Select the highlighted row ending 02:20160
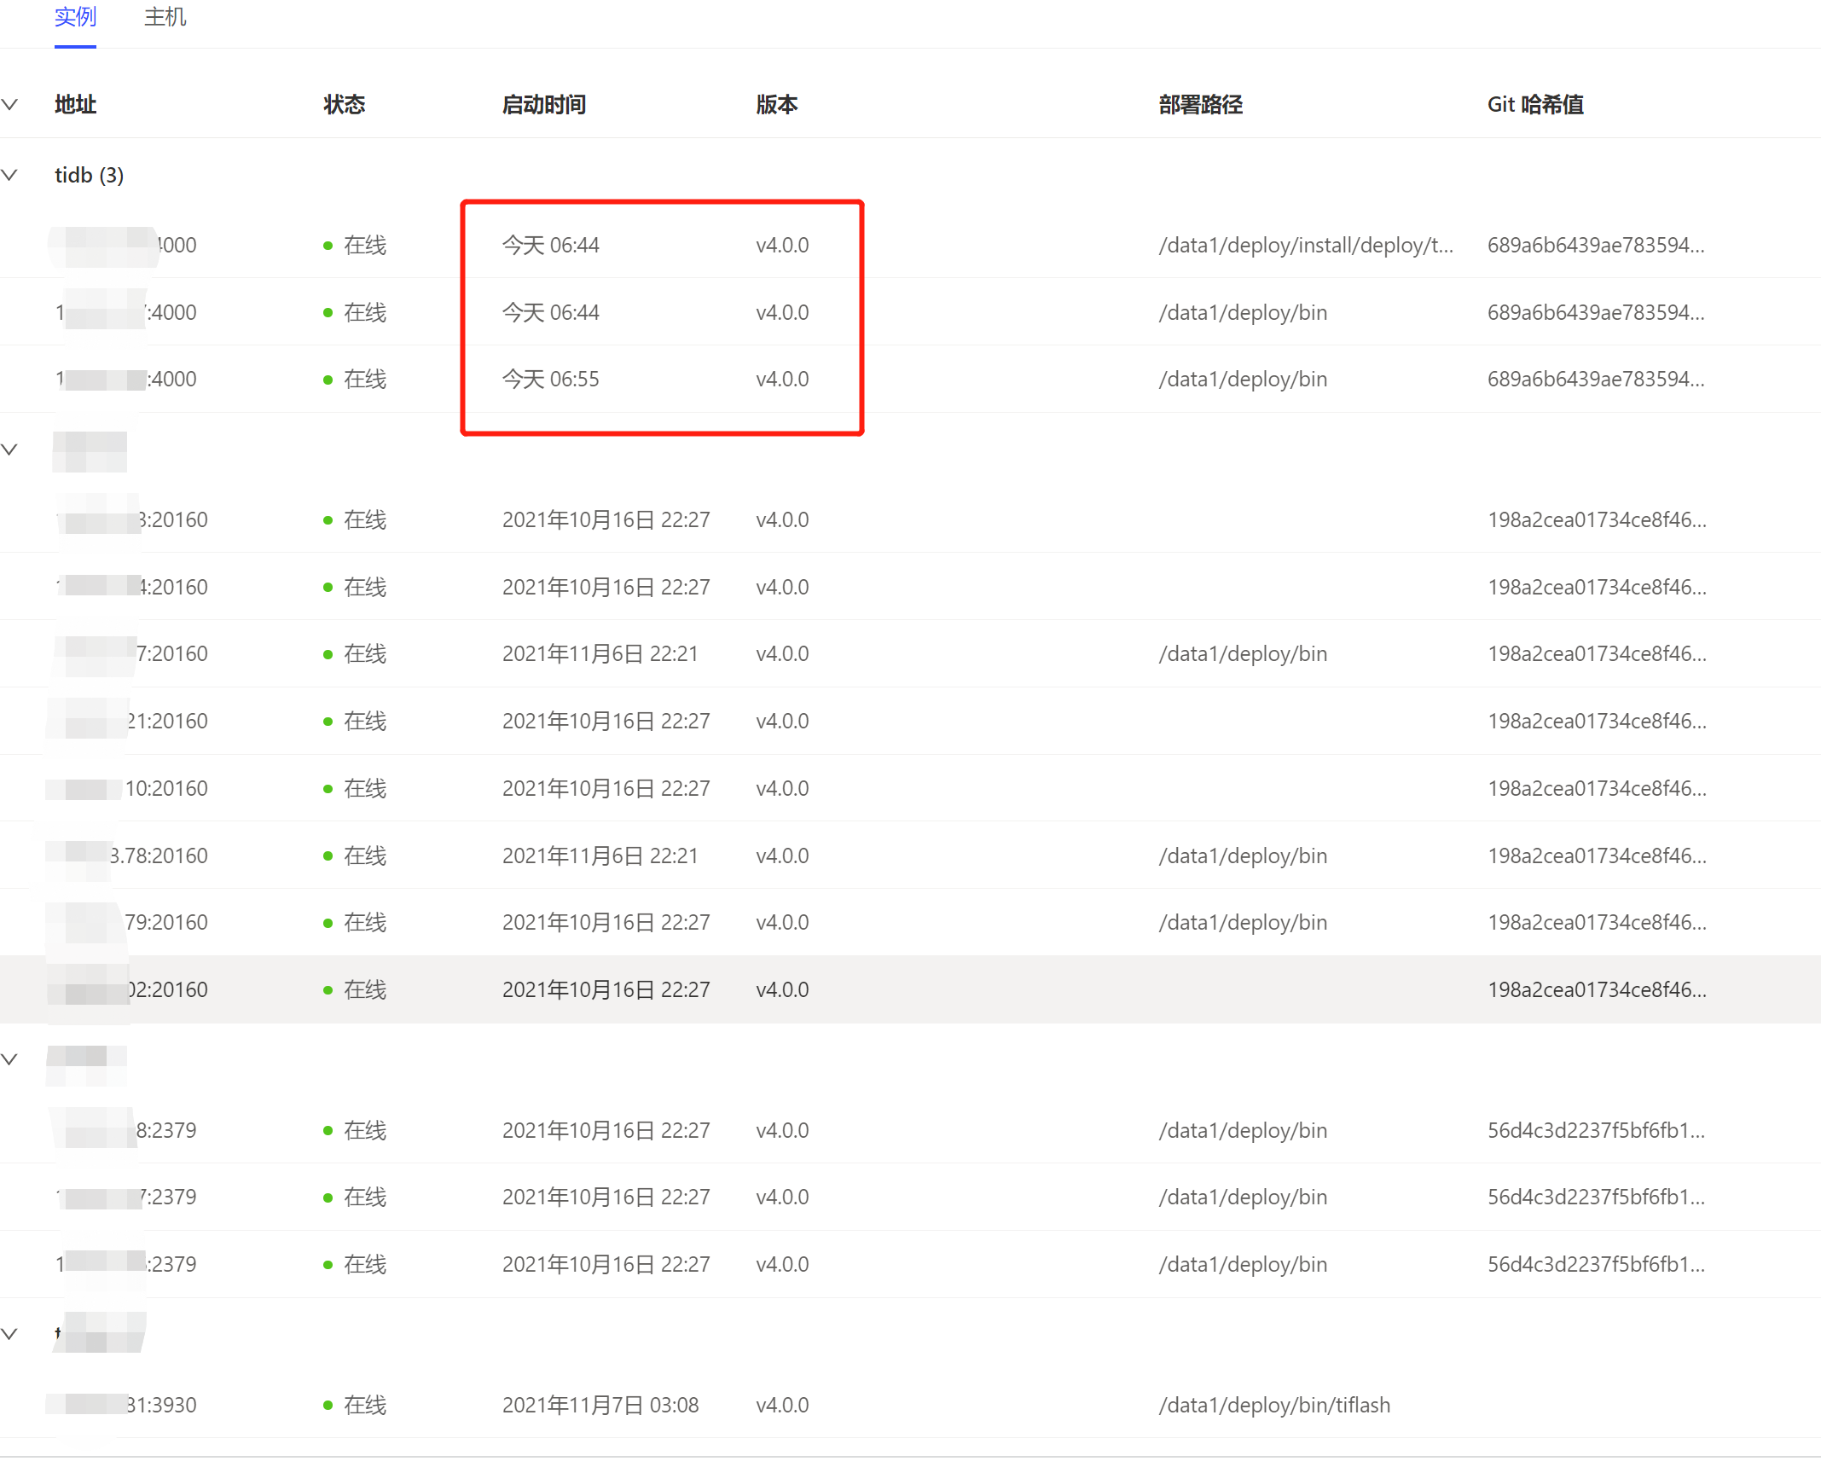This screenshot has width=1821, height=1473. click(x=167, y=989)
